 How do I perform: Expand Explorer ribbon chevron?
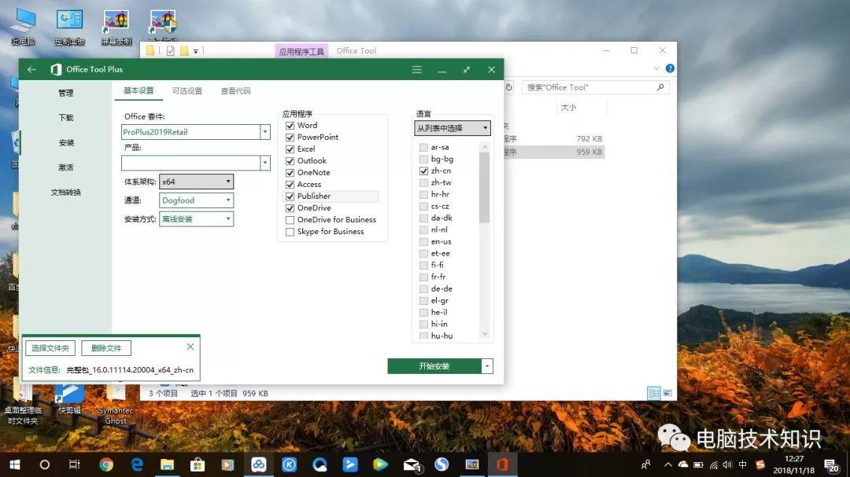656,68
